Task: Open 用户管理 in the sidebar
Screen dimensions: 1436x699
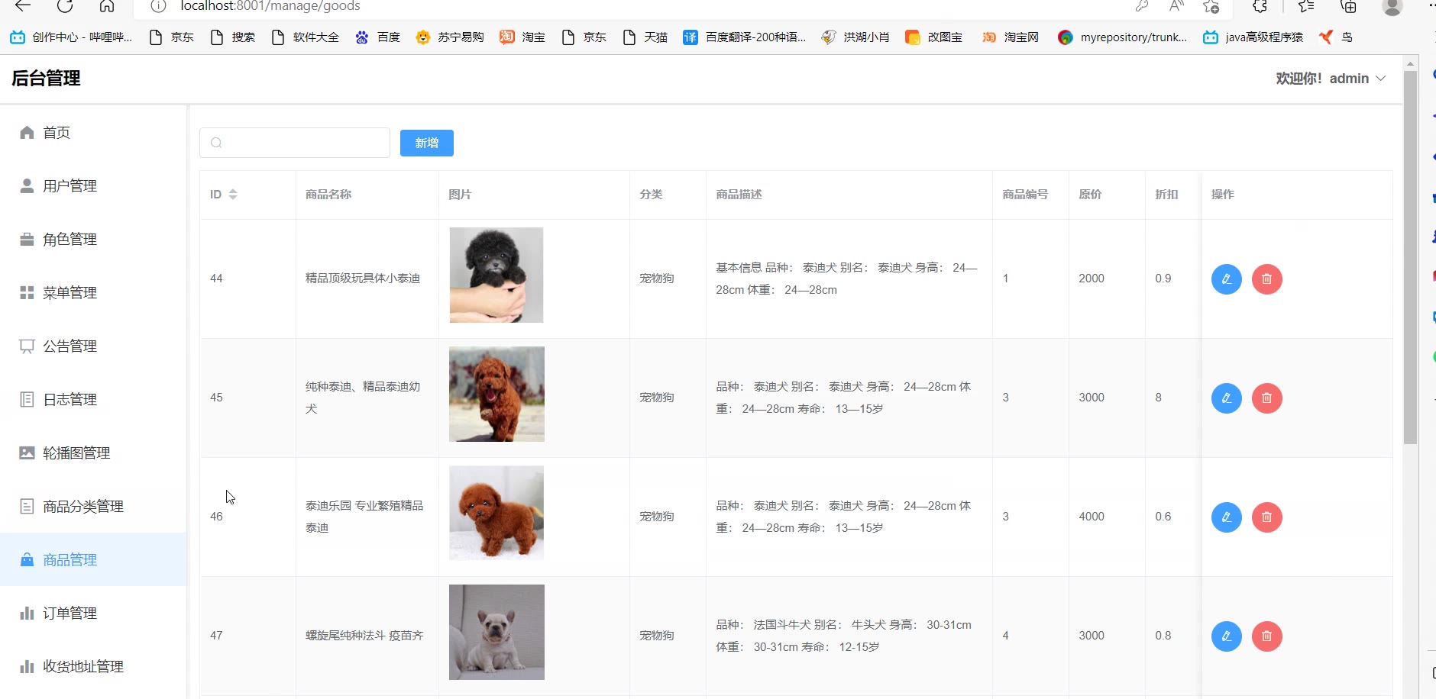Action: tap(93, 186)
